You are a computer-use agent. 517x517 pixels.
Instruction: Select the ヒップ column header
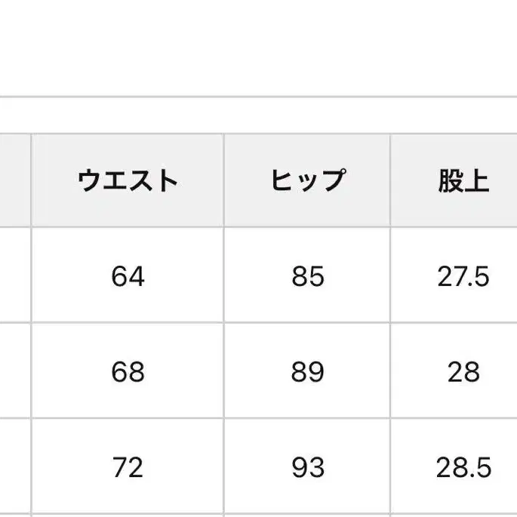(x=307, y=180)
